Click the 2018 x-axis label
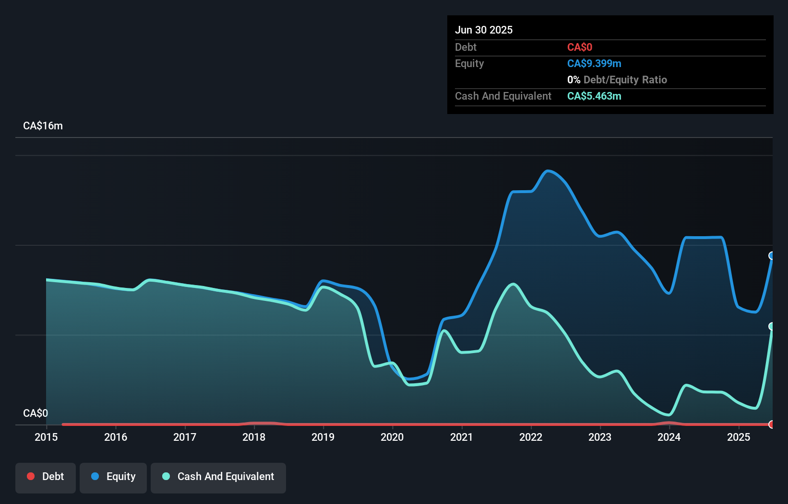Screen dimensions: 788x504 tap(254, 437)
